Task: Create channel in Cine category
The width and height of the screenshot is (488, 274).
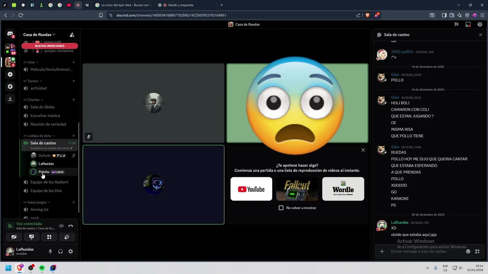Action: 74,62
